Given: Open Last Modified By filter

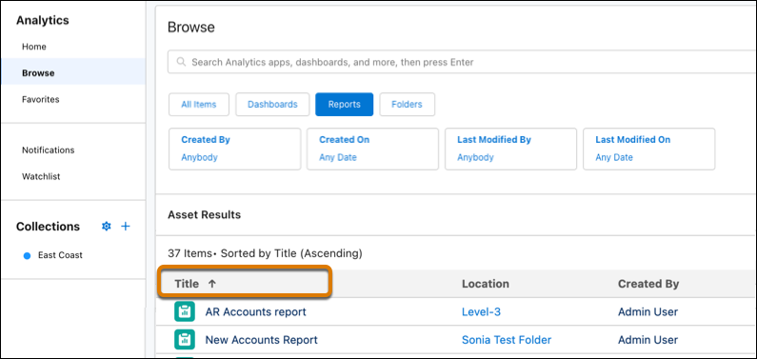Looking at the screenshot, I should [510, 149].
